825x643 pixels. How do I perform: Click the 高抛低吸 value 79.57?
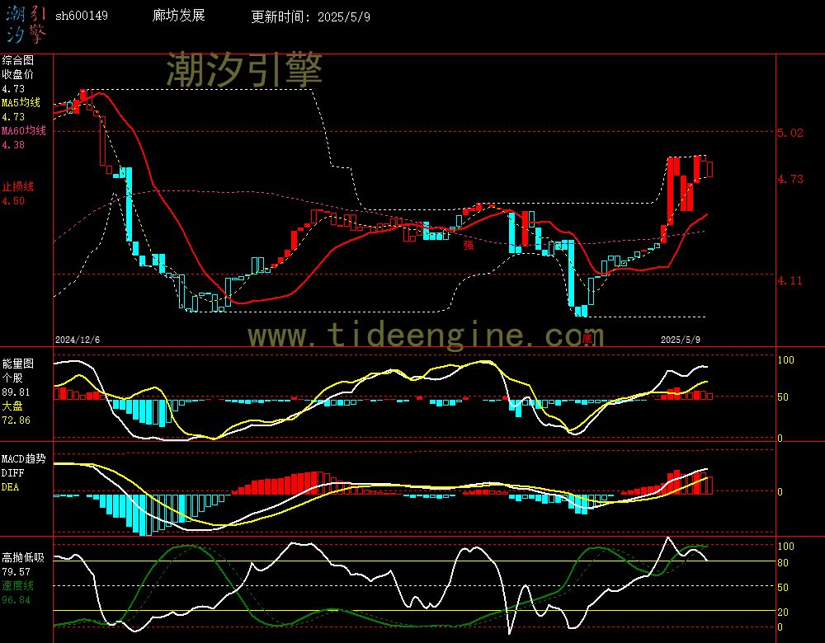pyautogui.click(x=16, y=571)
